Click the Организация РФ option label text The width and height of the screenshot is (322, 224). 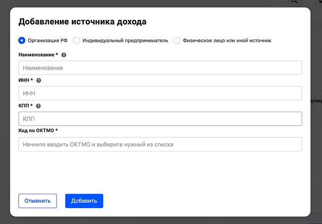[x=48, y=41]
